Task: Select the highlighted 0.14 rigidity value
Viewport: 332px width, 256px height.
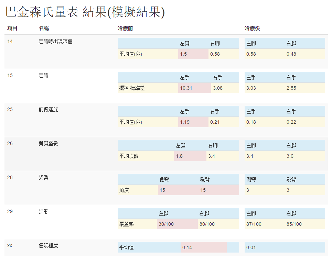Action: [187, 247]
